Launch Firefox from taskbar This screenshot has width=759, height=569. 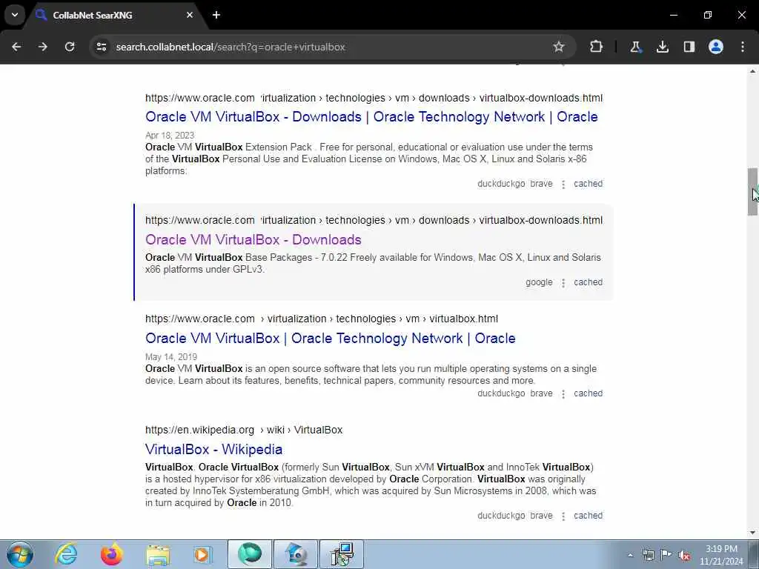click(112, 554)
